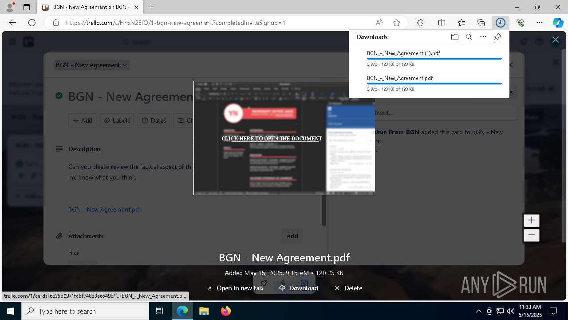This screenshot has height=320, width=568.
Task: Open a new browser tab
Action: point(151,7)
